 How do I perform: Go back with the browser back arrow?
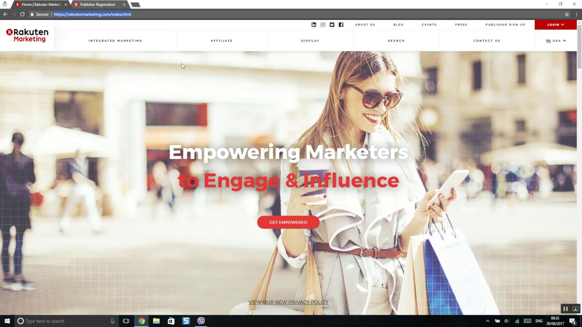tap(5, 14)
